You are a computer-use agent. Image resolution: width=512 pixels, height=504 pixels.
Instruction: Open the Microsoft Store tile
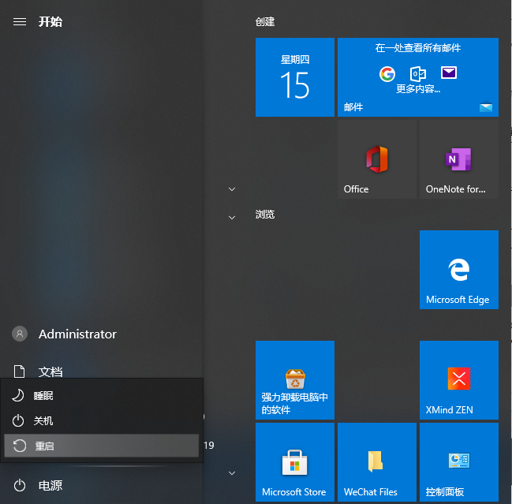[294, 462]
